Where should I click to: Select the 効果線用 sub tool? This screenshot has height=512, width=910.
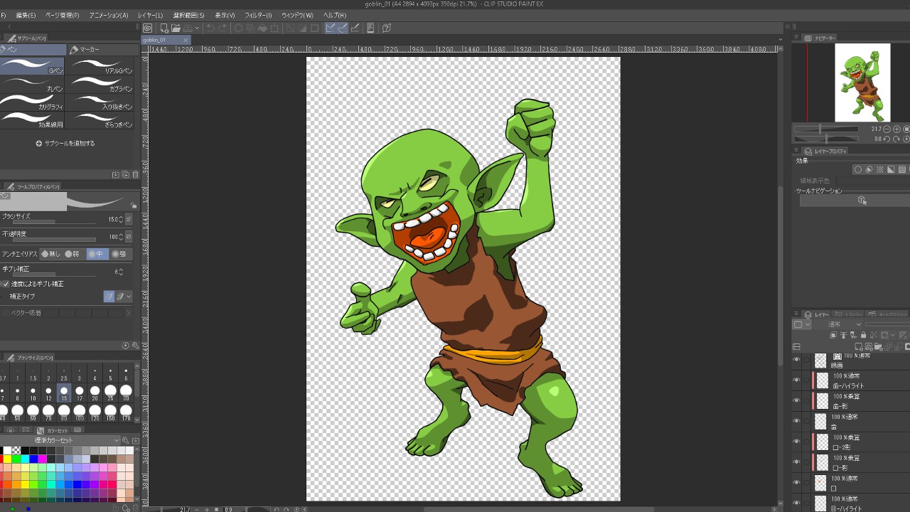pos(32,120)
